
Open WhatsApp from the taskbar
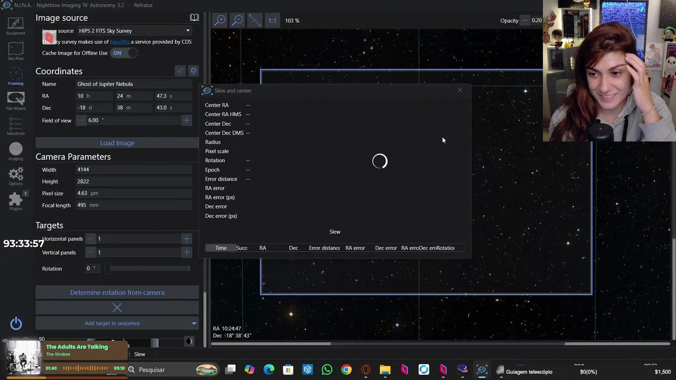pos(327,369)
